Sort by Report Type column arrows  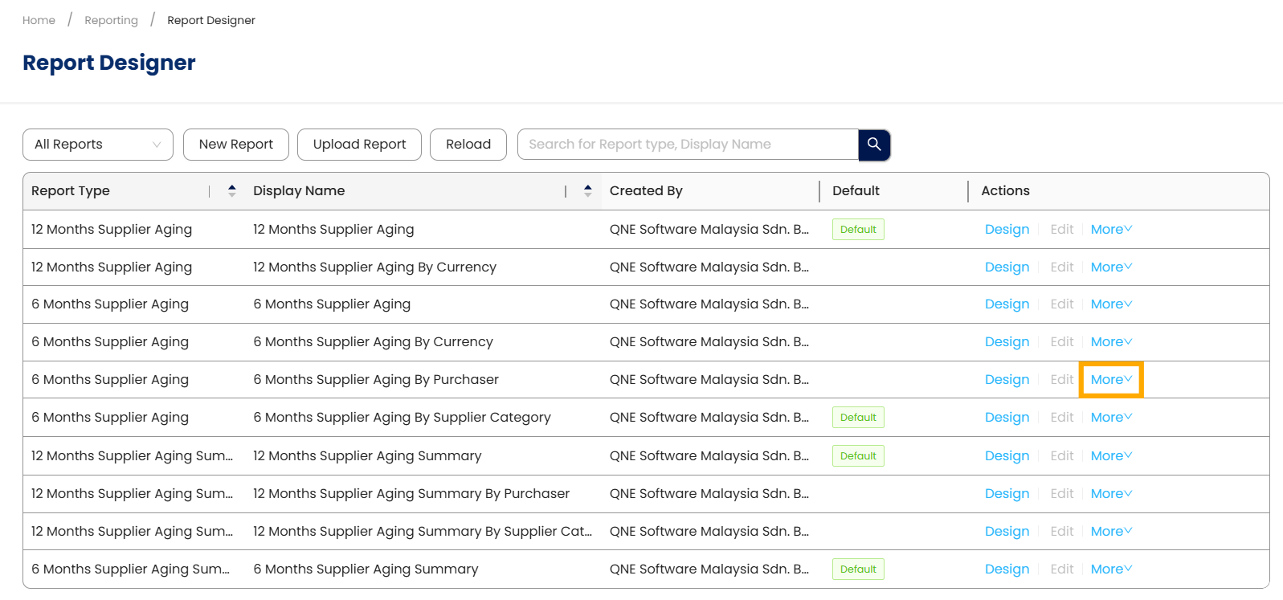(232, 190)
